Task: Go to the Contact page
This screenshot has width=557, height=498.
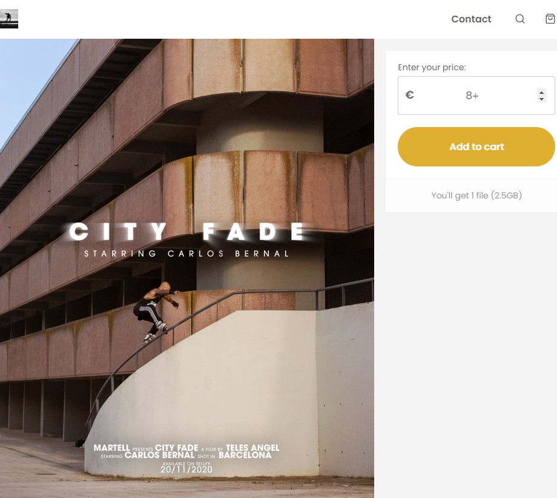Action: (471, 19)
